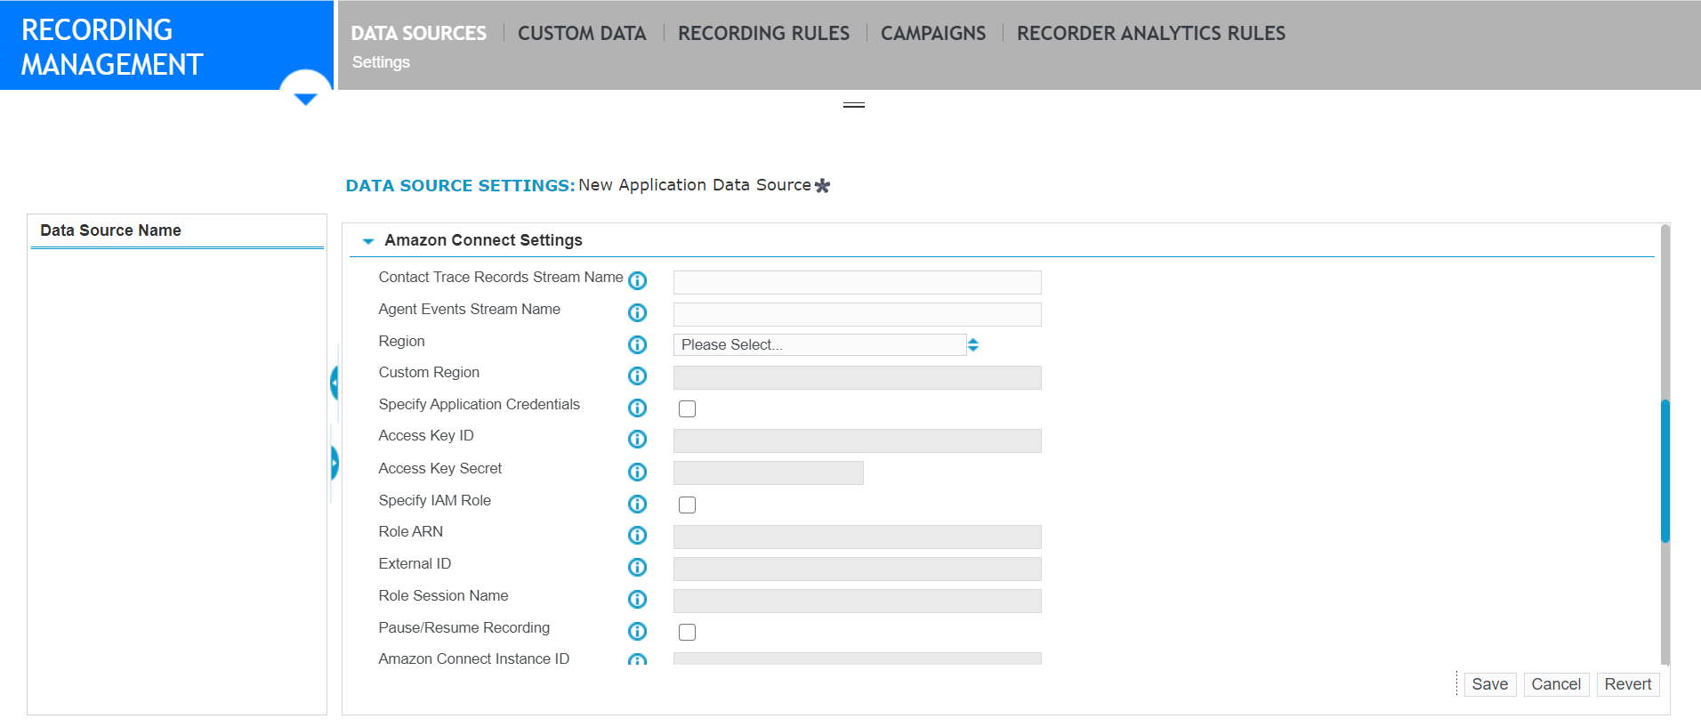Collapse the left pane with upper splitter arrow
Image resolution: width=1701 pixels, height=727 pixels.
pyautogui.click(x=335, y=383)
